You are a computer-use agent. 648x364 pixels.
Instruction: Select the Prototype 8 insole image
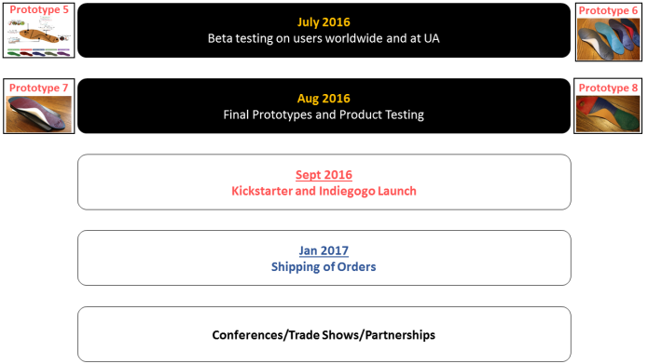pos(608,114)
